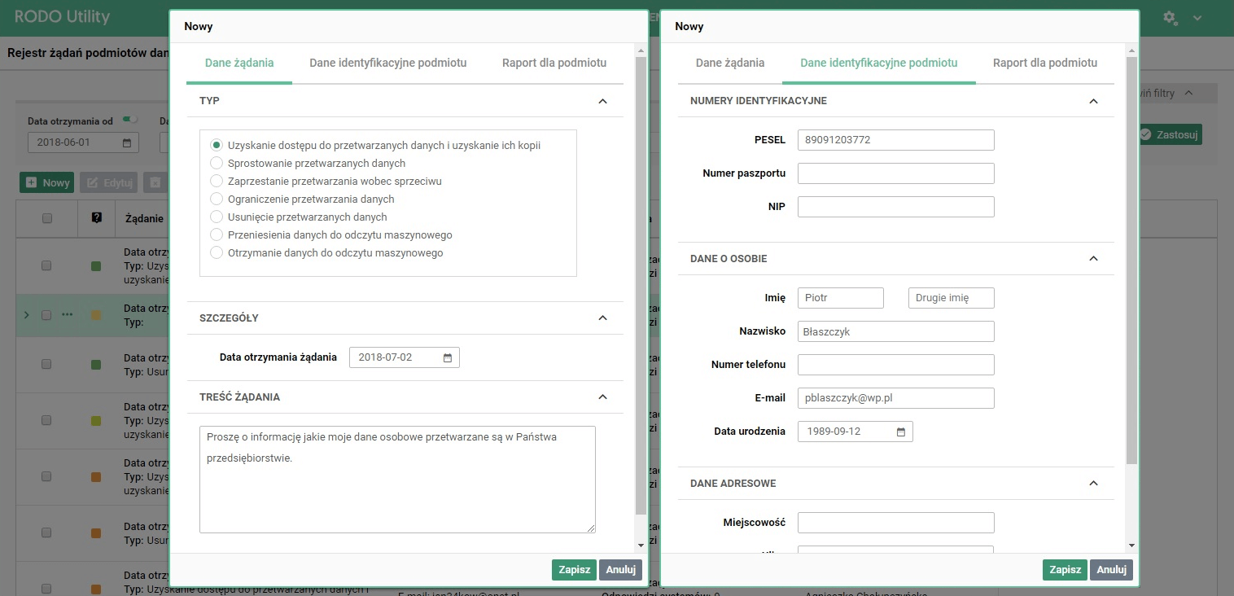Open calendar picker for Data otrzymania żądania

click(448, 357)
